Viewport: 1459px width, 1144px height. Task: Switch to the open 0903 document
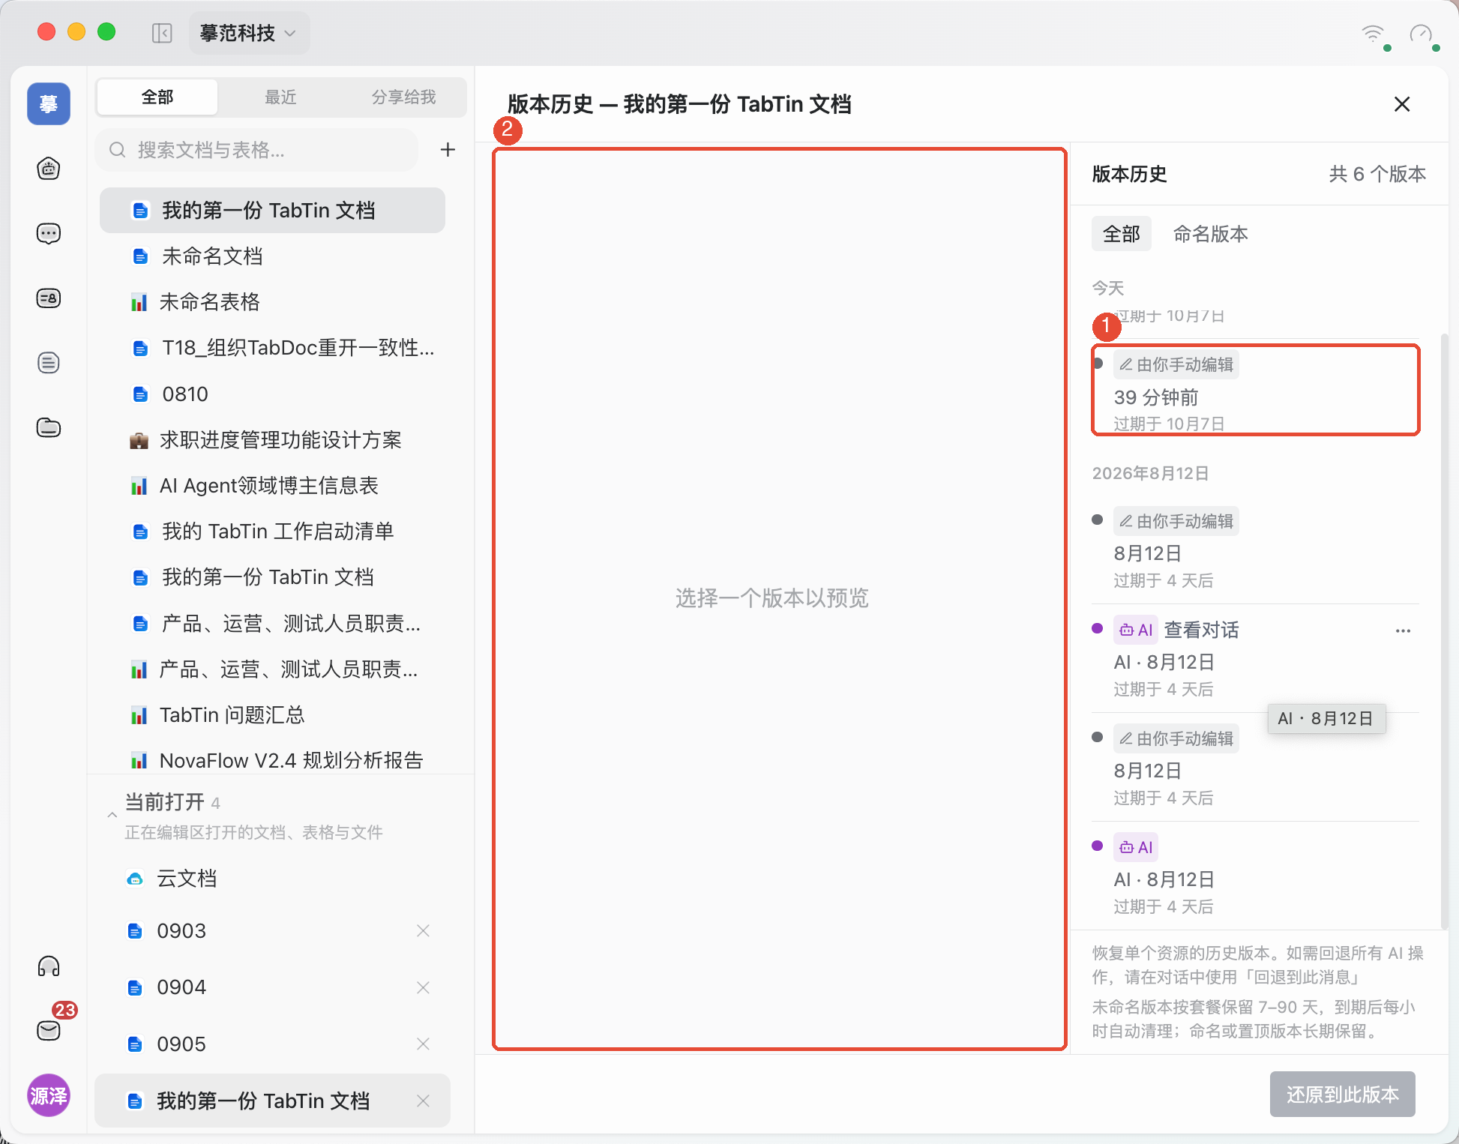click(273, 931)
